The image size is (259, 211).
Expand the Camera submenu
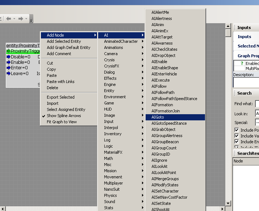[121, 54]
